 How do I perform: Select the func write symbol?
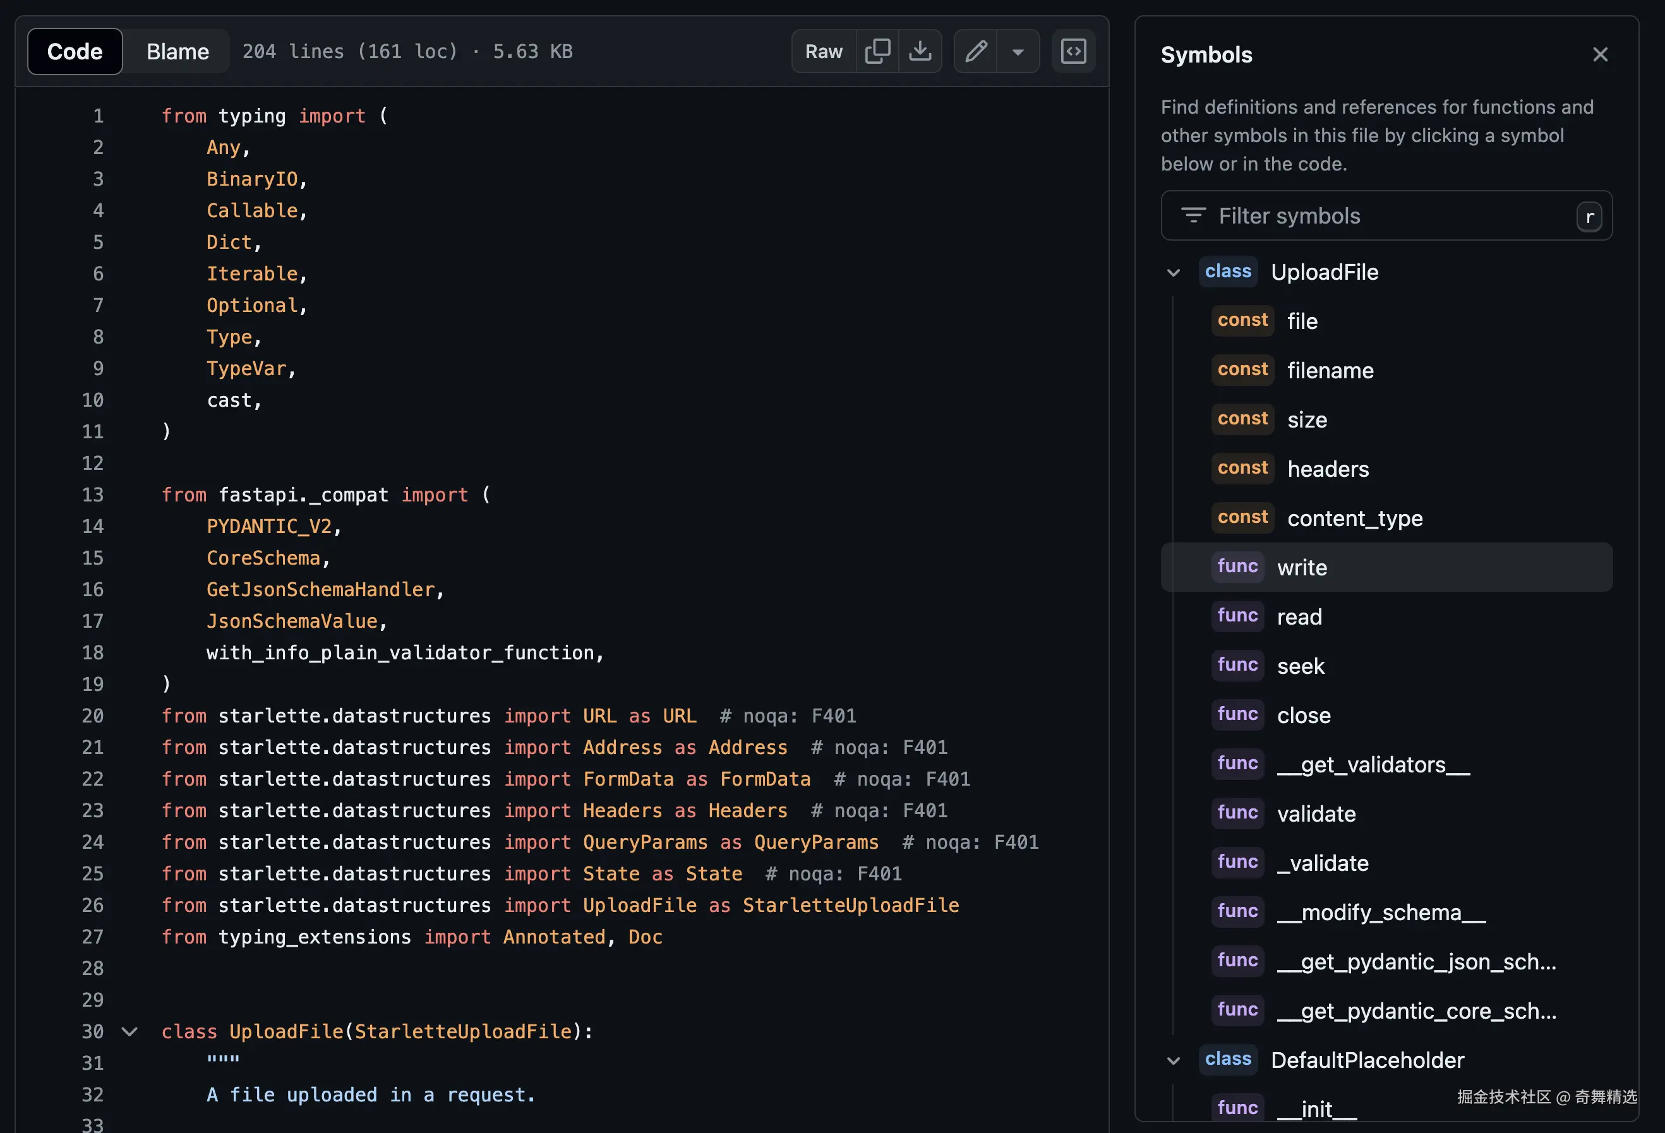pyautogui.click(x=1302, y=567)
